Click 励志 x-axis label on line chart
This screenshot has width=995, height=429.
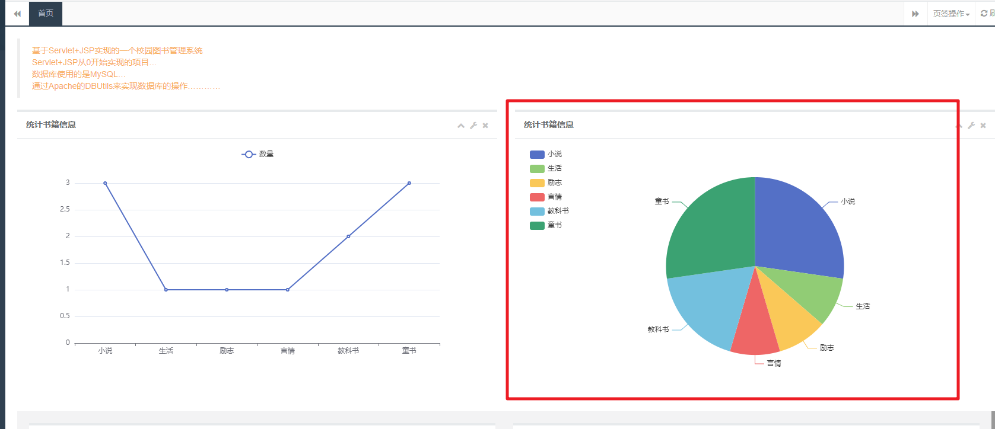pos(227,351)
